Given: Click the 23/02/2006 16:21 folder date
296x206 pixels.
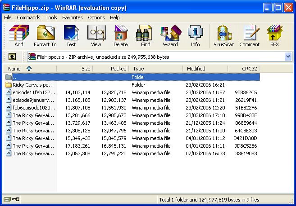Looking at the screenshot, I should click(205, 85).
